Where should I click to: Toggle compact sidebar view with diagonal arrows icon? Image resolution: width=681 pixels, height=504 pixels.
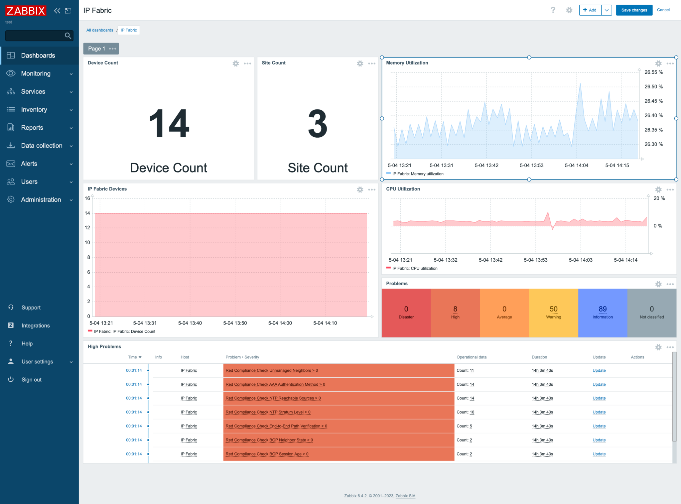(x=68, y=11)
